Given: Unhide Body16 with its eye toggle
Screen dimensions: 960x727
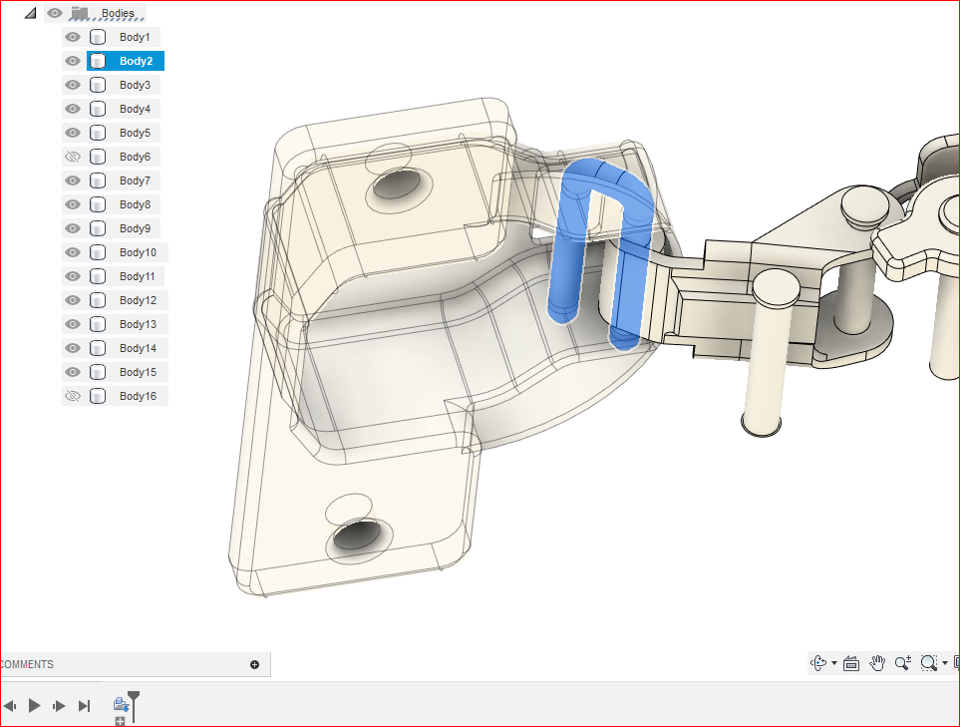Looking at the screenshot, I should (x=72, y=396).
